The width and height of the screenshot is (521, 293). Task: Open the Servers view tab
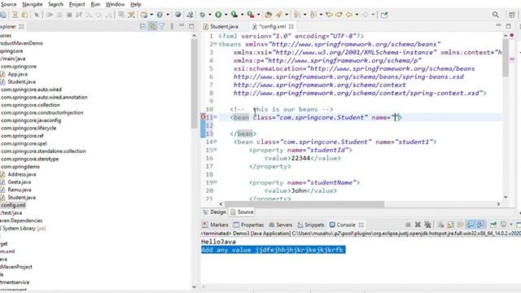[x=281, y=225]
